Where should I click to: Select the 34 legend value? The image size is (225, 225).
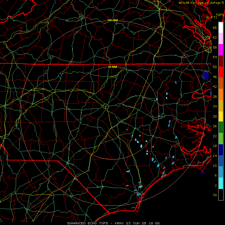215,106
